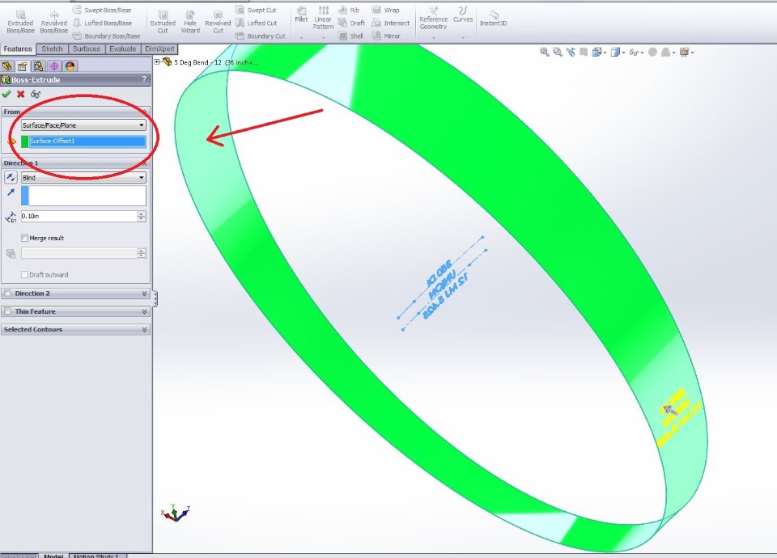Click the Zoom to Area icon

(x=558, y=52)
